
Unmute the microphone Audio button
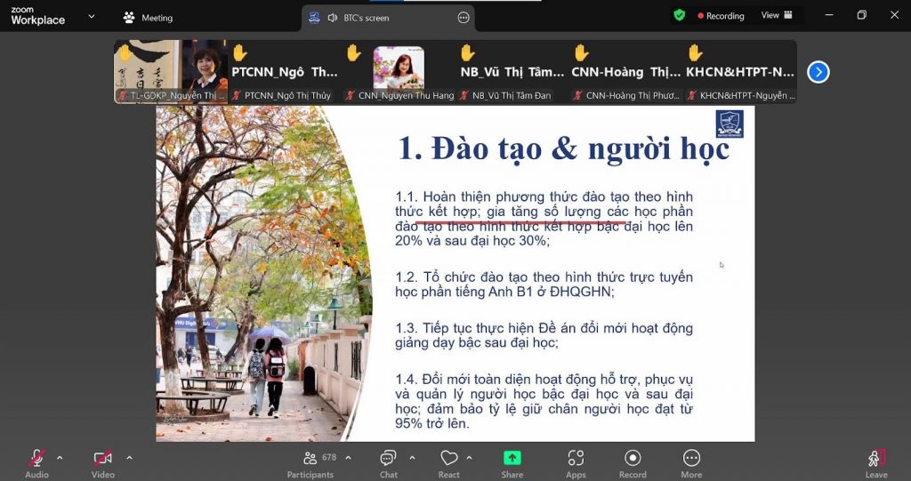click(36, 461)
